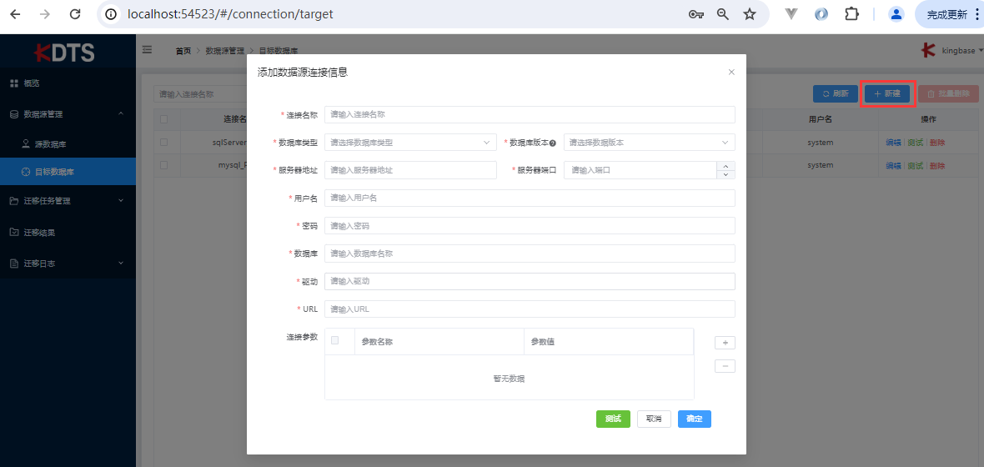Reload the browser page

pyautogui.click(x=75, y=14)
